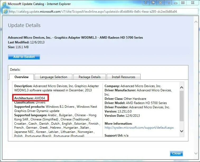The width and height of the screenshot is (200, 162).
Task: Click the Last Modified 12/6/2013 text
Action: pyautogui.click(x=26, y=42)
